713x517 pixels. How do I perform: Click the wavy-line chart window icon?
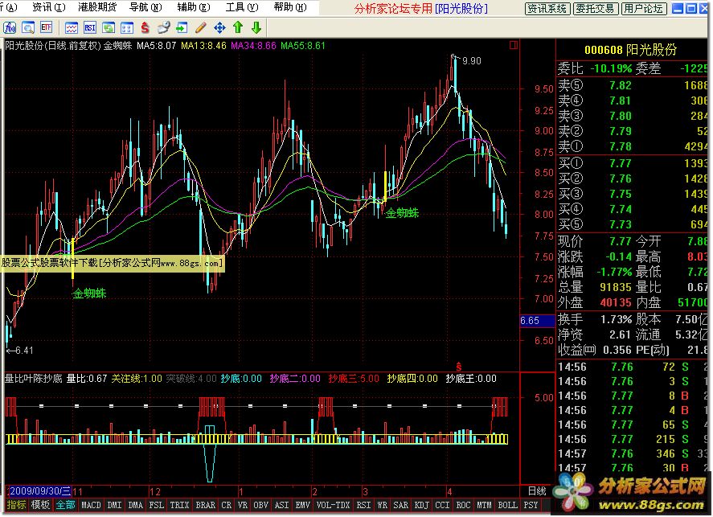tap(72, 27)
